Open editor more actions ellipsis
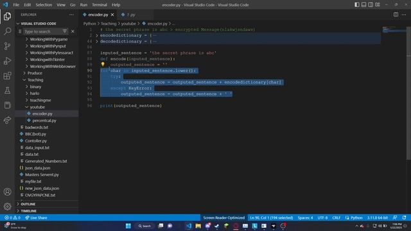The height and width of the screenshot is (231, 411). (404, 15)
